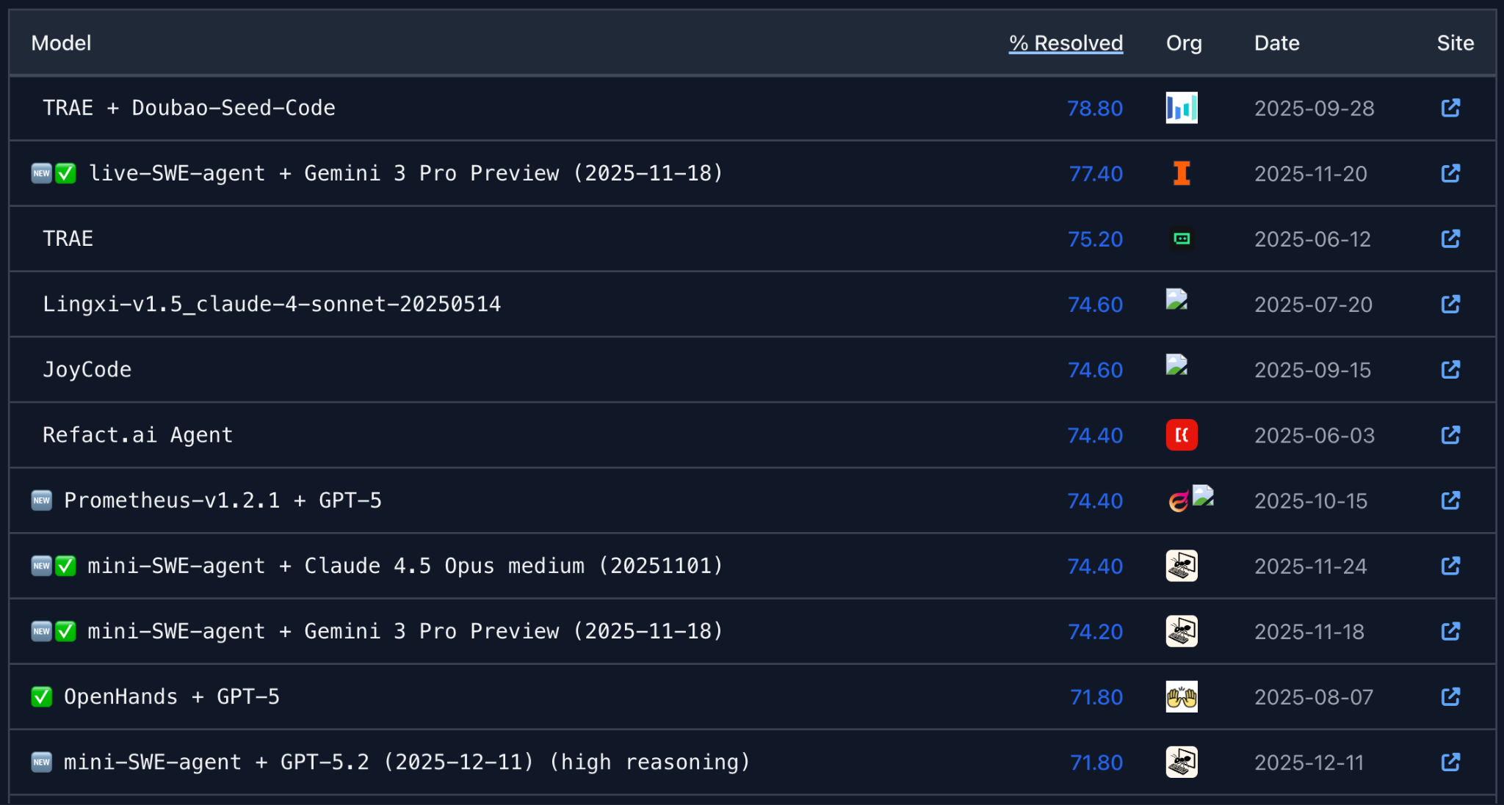Click green checkmark beside mini-SWE-agent Claude 4.5 Opus
The image size is (1504, 805).
[x=66, y=566]
